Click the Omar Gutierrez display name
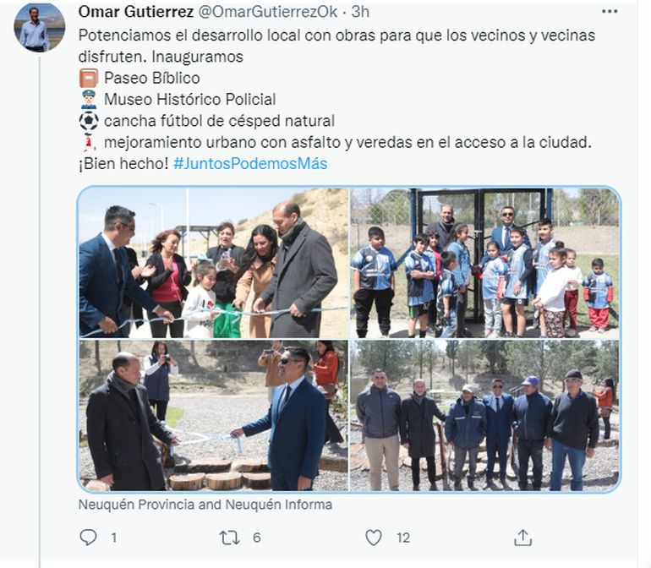The height and width of the screenshot is (568, 651). pos(136,12)
